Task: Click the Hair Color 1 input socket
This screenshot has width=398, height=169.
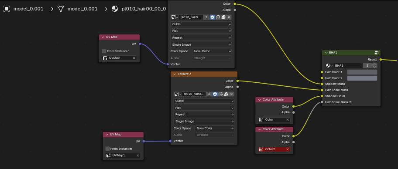Action: [x=322, y=72]
